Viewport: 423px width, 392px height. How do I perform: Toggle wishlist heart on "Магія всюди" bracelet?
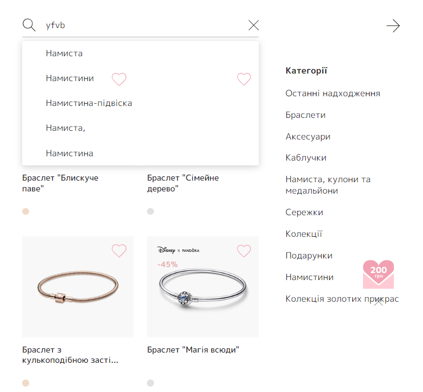pos(244,250)
